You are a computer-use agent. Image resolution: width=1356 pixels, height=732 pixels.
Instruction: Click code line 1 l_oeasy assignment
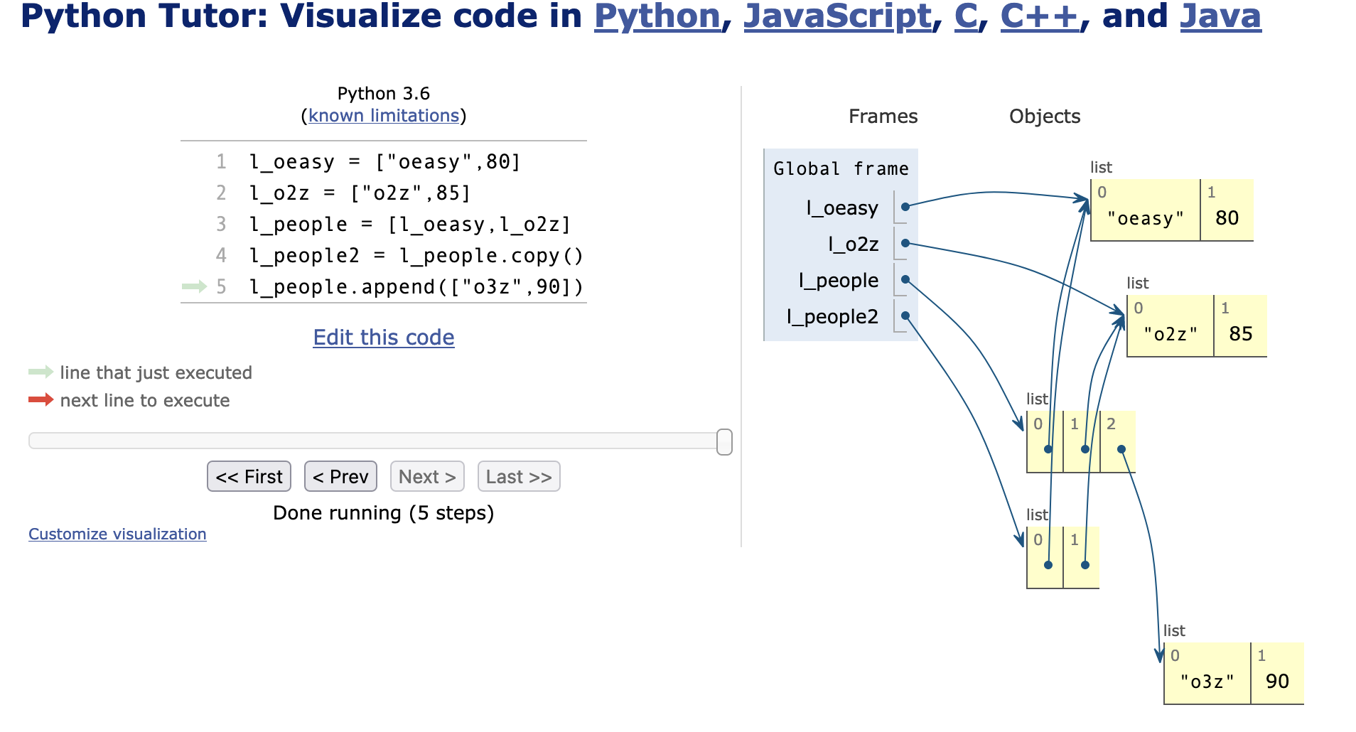tap(384, 162)
